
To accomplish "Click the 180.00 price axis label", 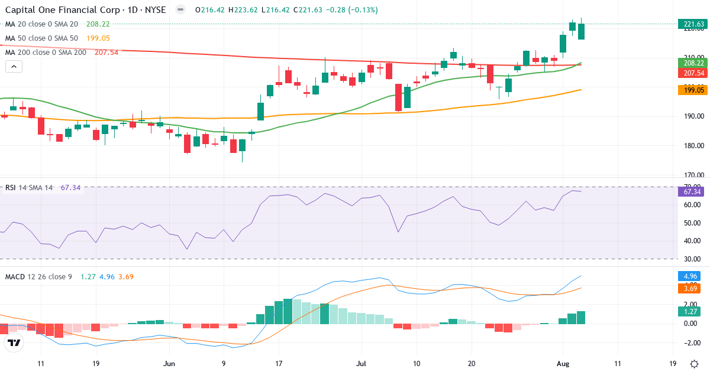I will [693, 146].
